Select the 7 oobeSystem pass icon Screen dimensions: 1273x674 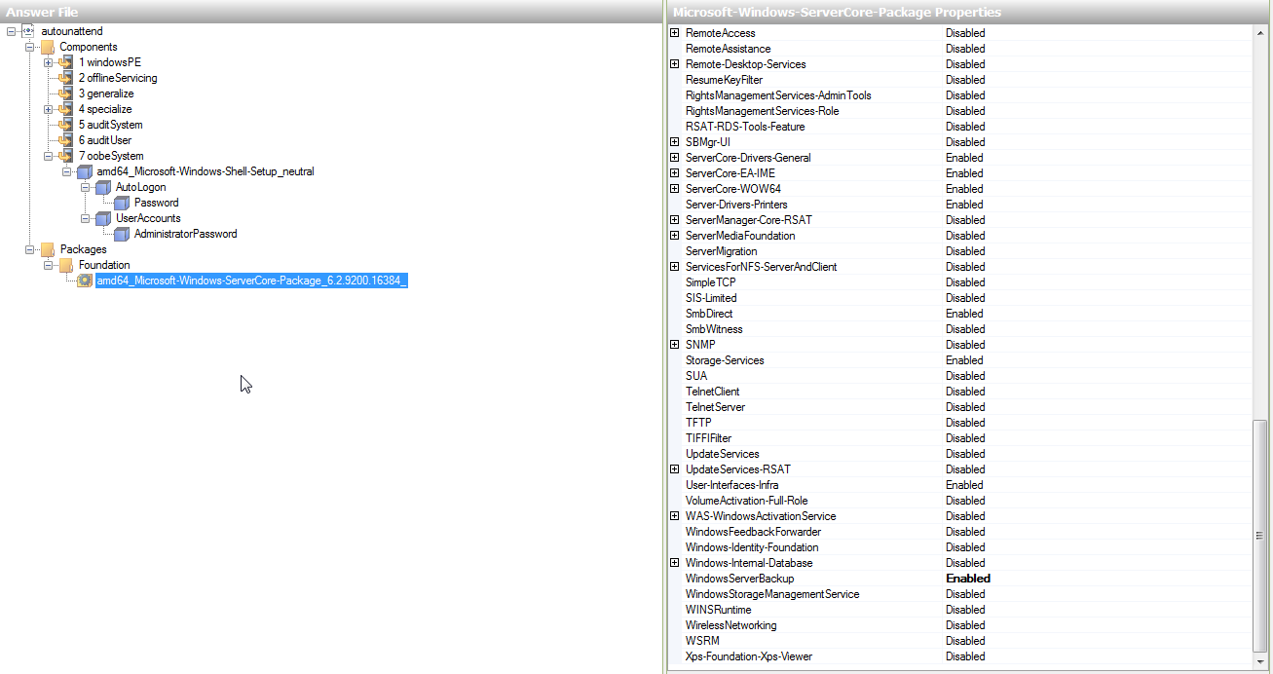[x=65, y=156]
